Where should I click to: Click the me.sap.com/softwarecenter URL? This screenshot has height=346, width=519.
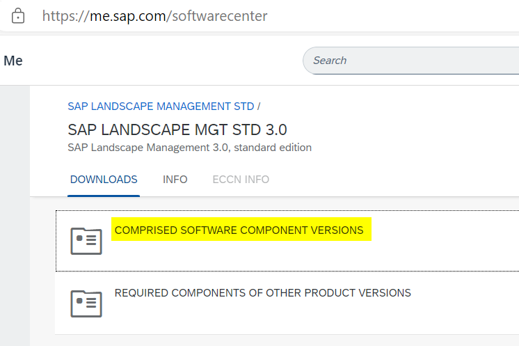click(154, 16)
